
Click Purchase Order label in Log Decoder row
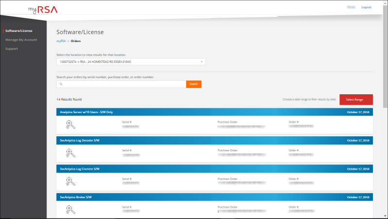pos(227,150)
